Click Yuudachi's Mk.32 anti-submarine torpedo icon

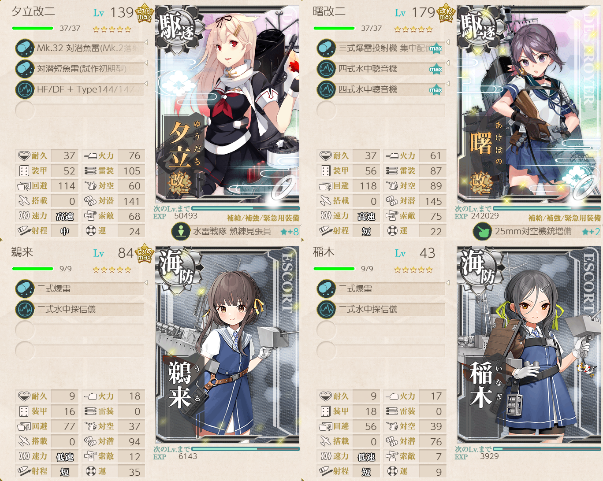pyautogui.click(x=25, y=48)
